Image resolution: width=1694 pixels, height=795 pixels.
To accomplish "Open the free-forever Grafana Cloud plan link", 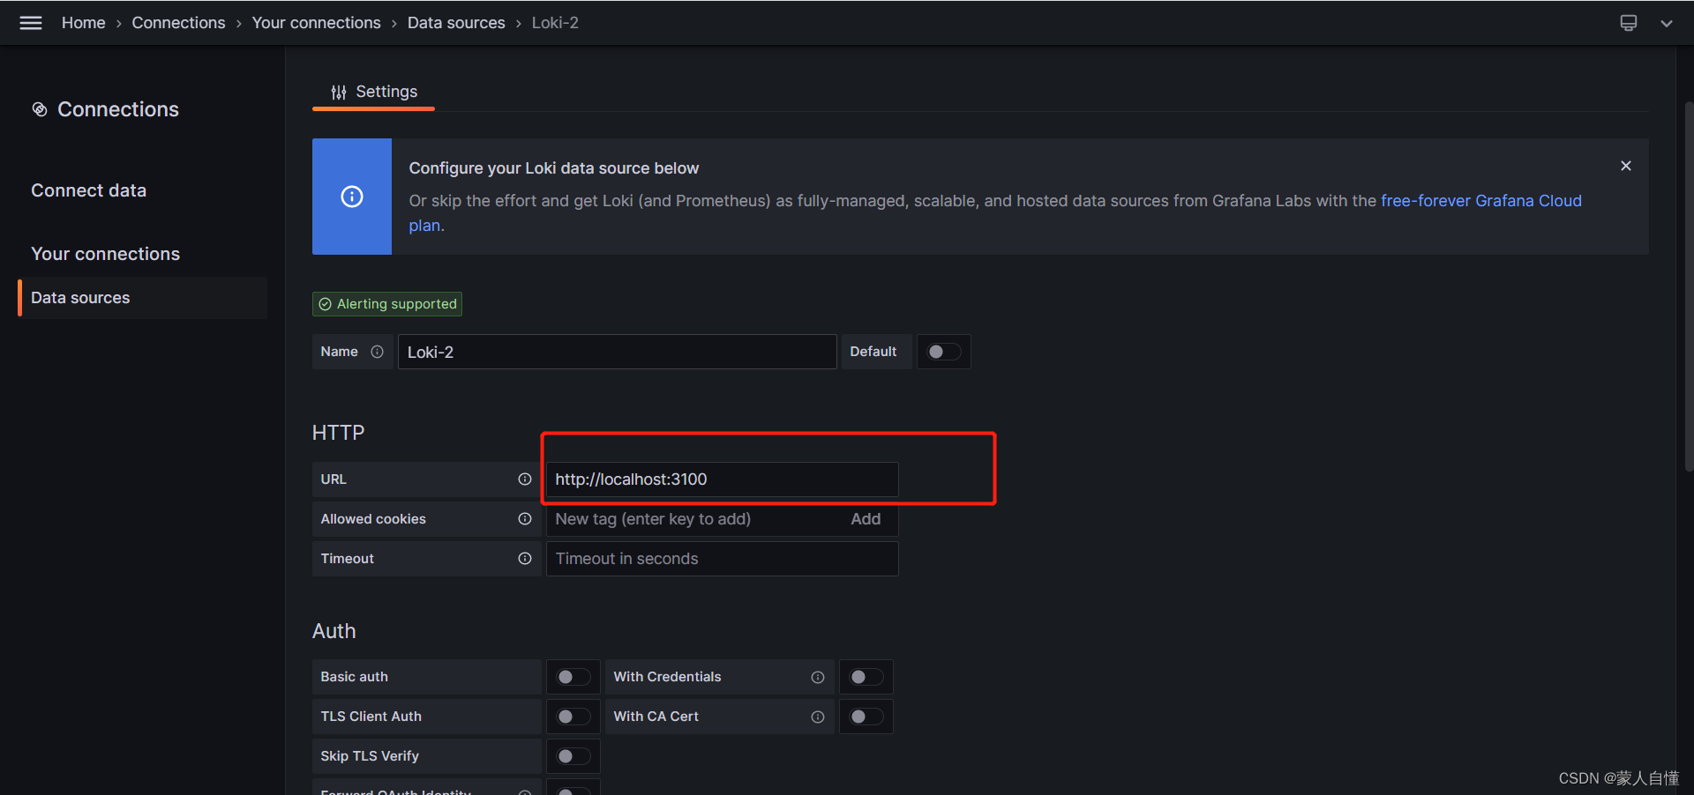I will [x=1481, y=201].
